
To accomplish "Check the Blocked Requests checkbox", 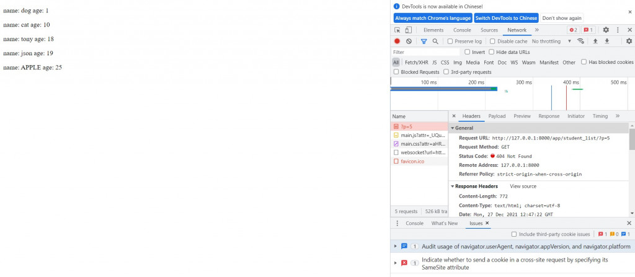I will (396, 72).
